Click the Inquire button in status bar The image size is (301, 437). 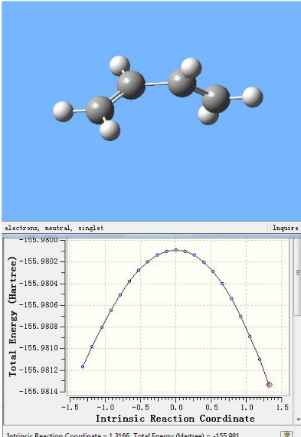(286, 228)
